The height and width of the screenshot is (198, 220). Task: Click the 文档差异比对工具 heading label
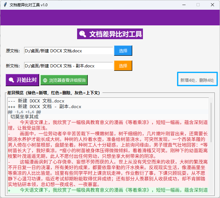[110, 34]
